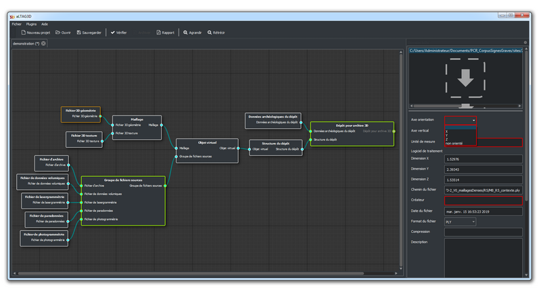Open the Fichier menu
The height and width of the screenshot is (291, 541).
point(16,24)
